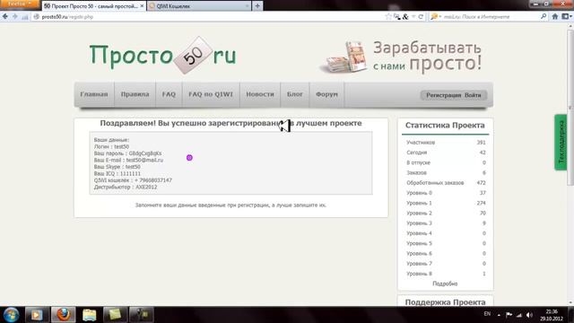Visit the Форум menu item
This screenshot has width=574, height=323.
point(326,94)
